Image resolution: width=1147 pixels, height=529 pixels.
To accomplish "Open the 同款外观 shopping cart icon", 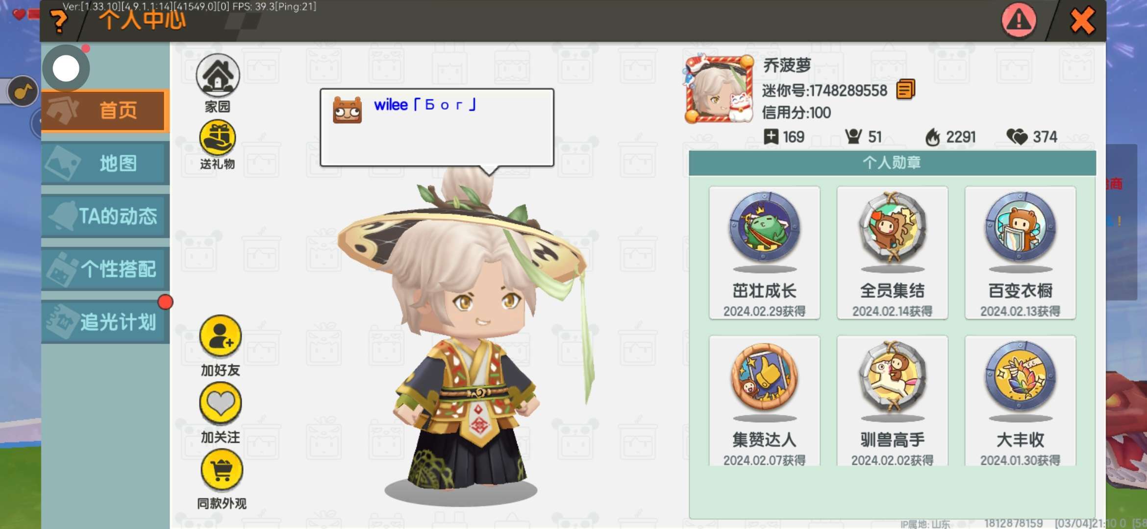I will coord(222,470).
